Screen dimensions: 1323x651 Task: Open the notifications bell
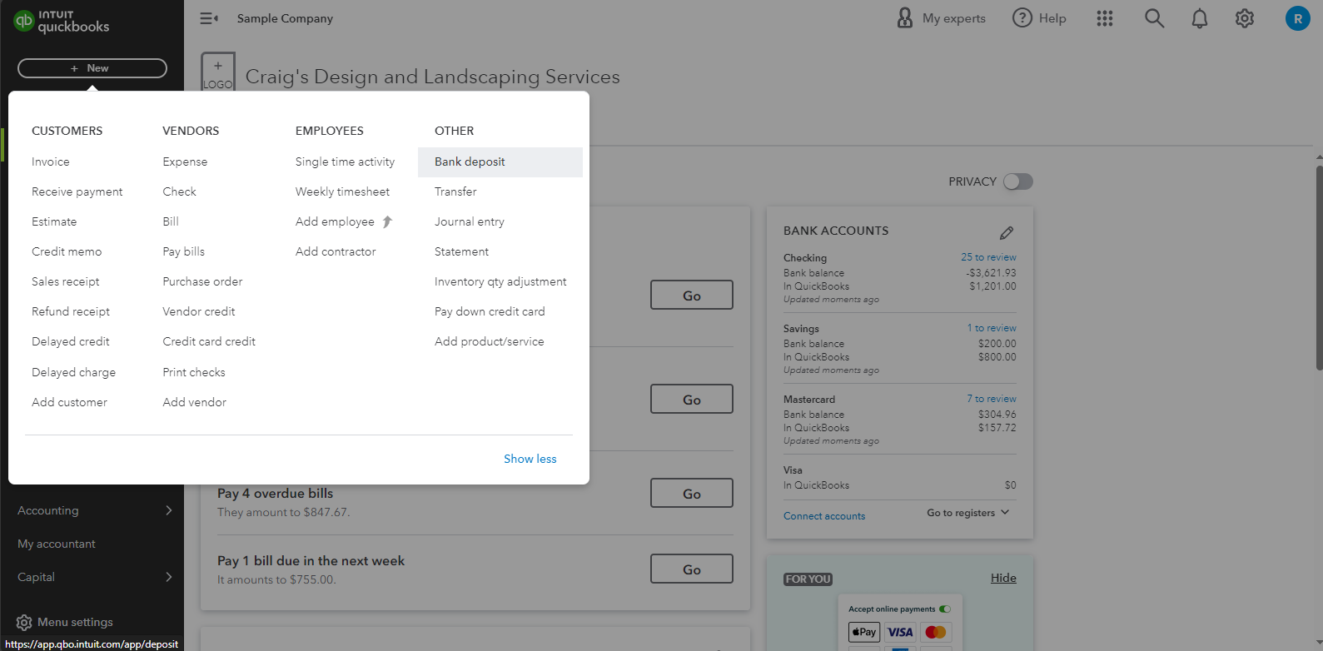[1200, 18]
